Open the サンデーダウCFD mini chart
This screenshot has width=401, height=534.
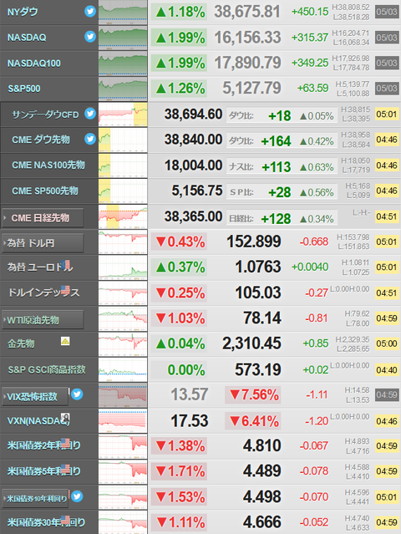pos(123,114)
